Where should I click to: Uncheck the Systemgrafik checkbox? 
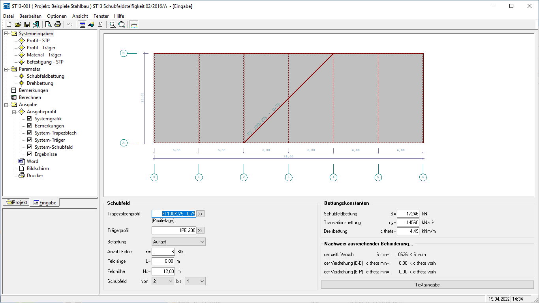click(x=29, y=119)
